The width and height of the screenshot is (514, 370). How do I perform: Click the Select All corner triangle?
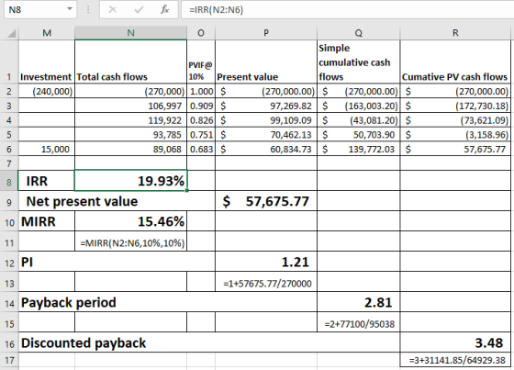(x=11, y=33)
